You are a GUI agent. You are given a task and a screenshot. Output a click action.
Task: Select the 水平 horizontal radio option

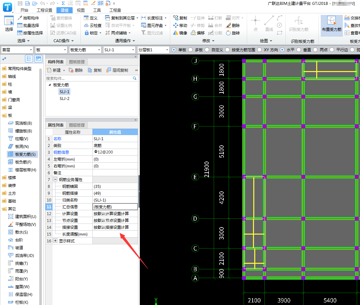click(282, 50)
